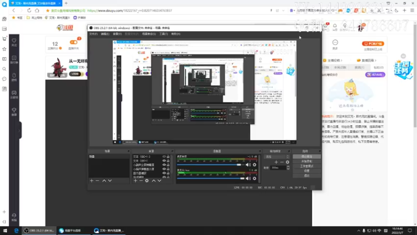
Task: Open the browser sidebar favorites star
Action: tap(4, 49)
